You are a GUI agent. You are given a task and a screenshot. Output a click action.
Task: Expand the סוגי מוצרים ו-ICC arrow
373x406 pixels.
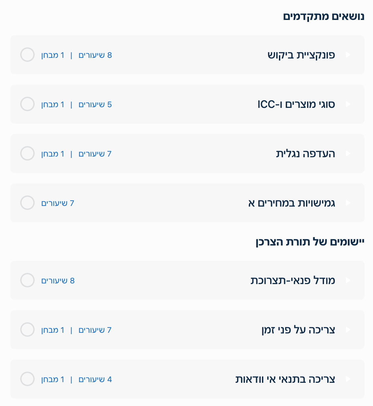tap(348, 104)
